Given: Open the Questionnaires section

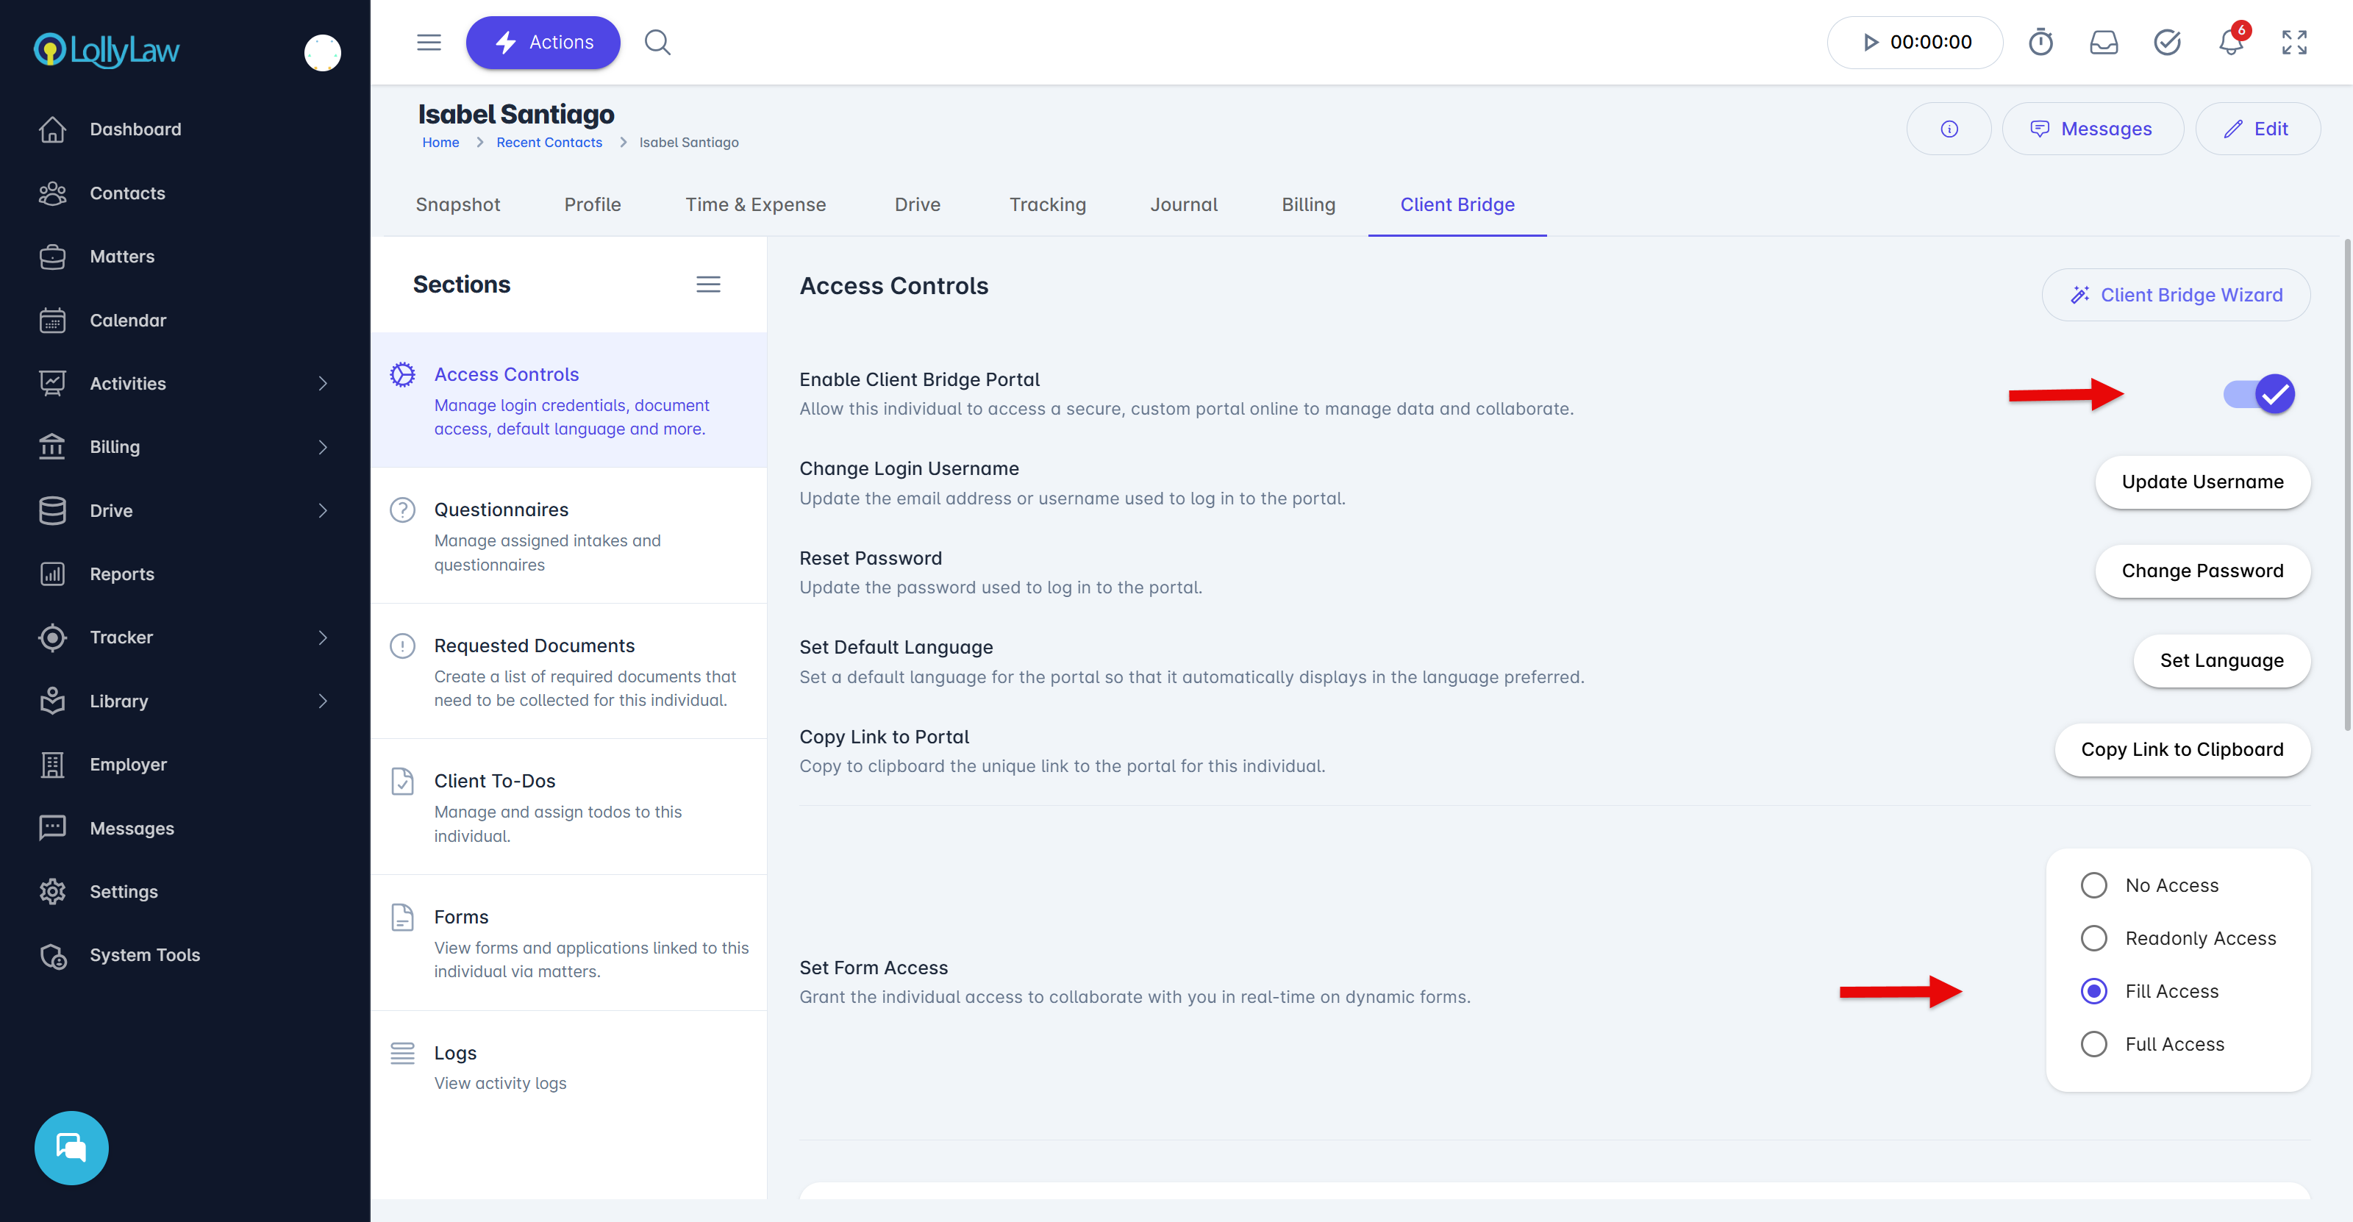Looking at the screenshot, I should tap(501, 510).
